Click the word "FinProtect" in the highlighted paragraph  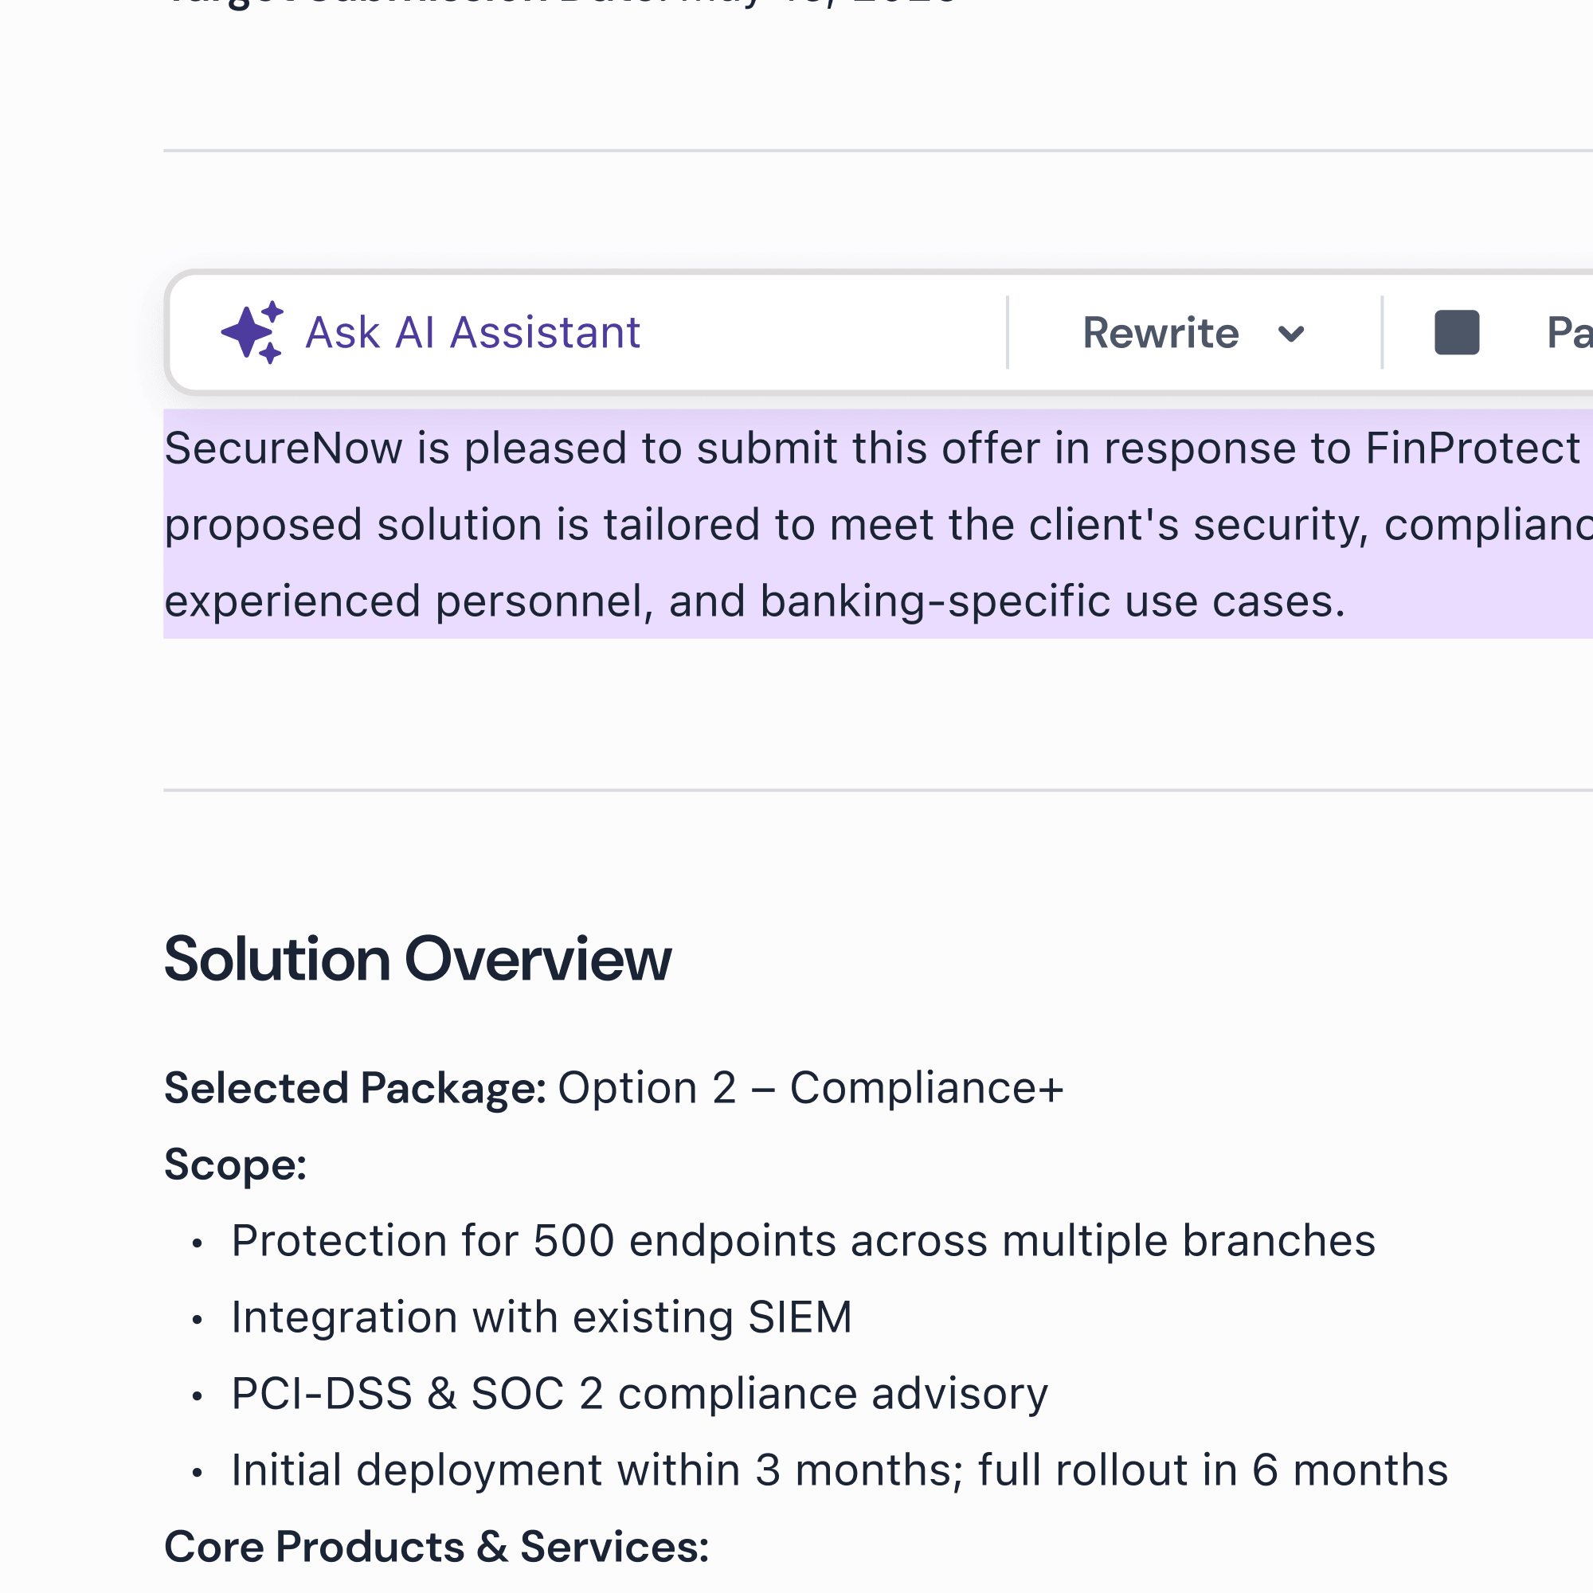(1473, 448)
